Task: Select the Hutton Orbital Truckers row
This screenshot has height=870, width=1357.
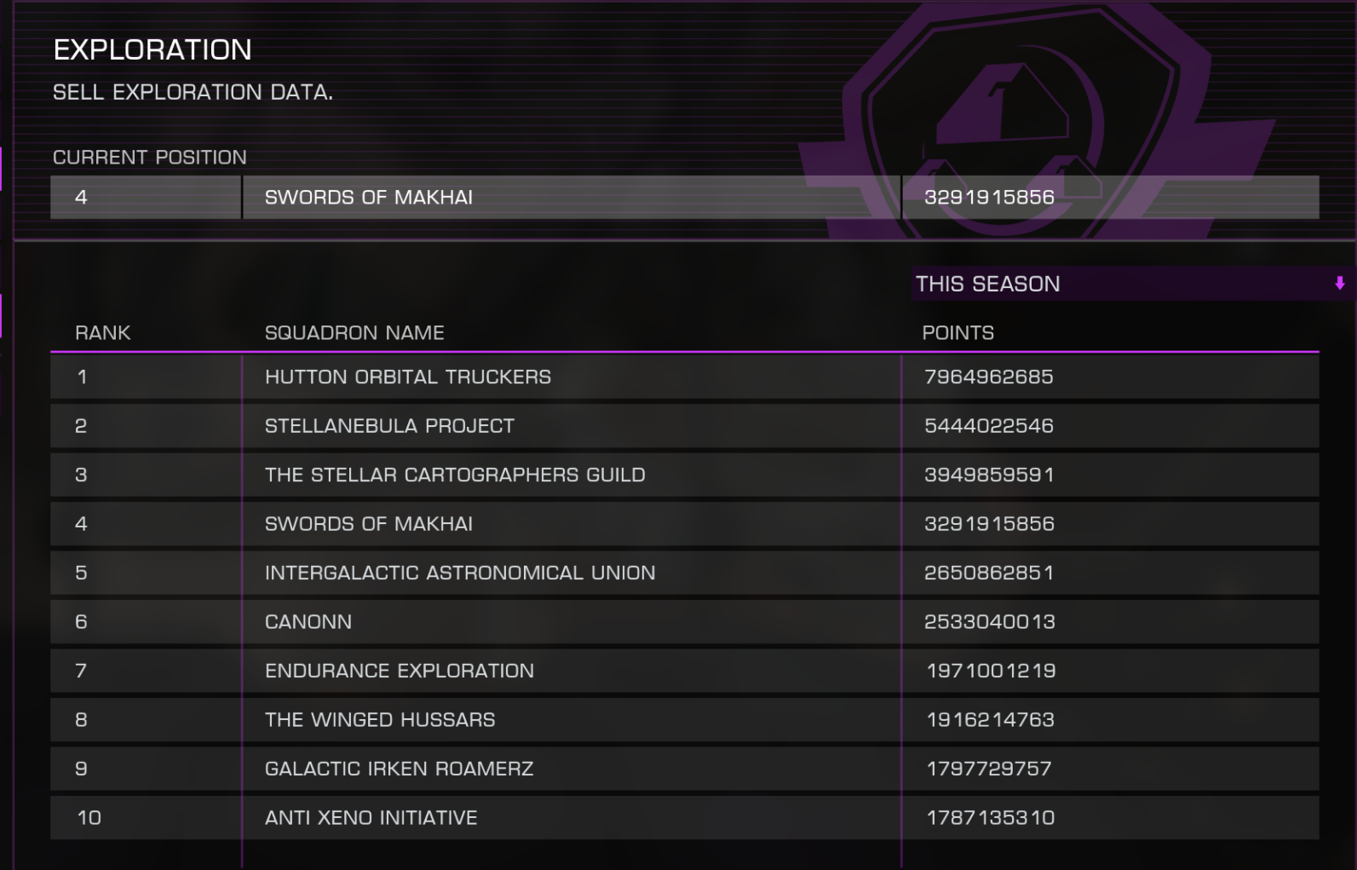Action: pyautogui.click(x=684, y=377)
